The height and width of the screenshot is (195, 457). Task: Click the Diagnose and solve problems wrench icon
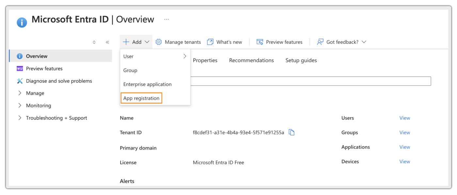(x=20, y=81)
